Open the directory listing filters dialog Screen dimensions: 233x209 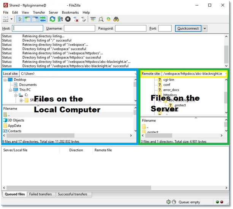(x=93, y=19)
